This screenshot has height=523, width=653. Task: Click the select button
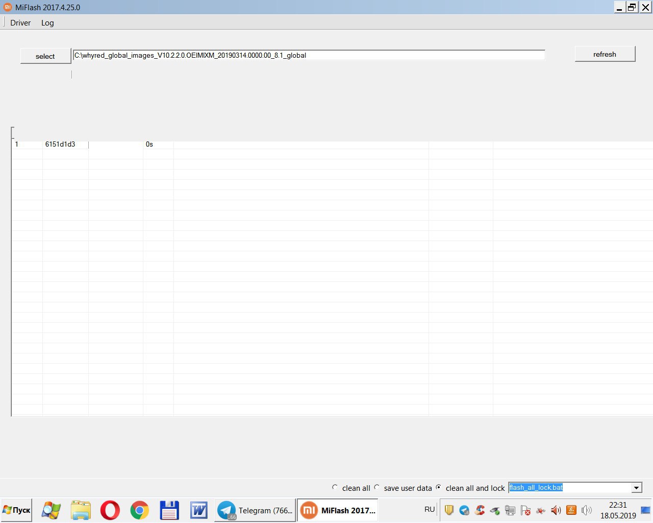tap(45, 56)
